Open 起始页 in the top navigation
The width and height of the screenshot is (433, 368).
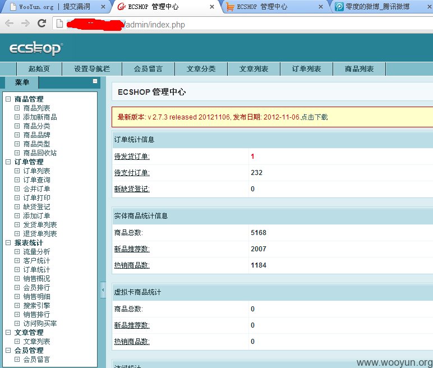(x=39, y=69)
